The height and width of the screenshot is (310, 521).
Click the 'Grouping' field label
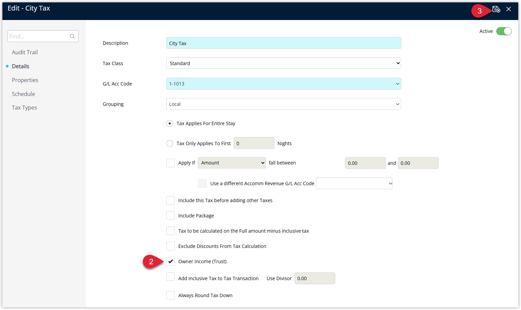[x=113, y=104]
